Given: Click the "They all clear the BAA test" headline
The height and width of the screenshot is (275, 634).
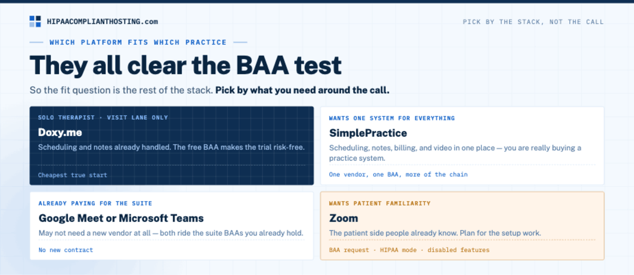Looking at the screenshot, I should (185, 66).
